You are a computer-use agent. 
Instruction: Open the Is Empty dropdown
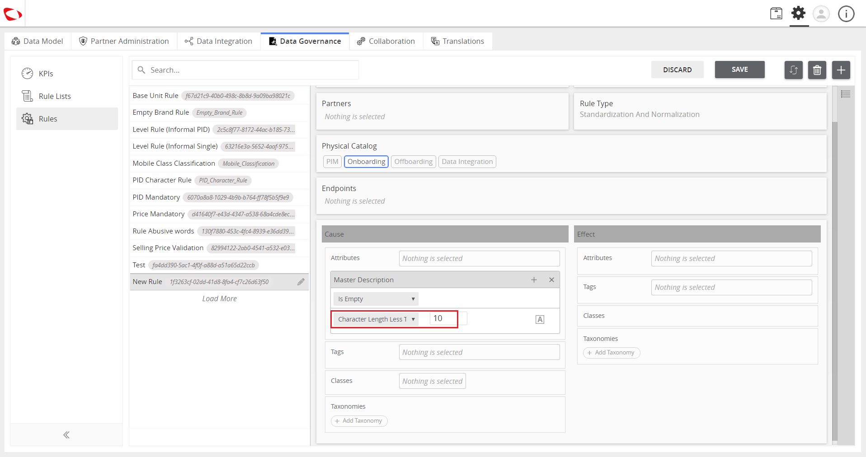[376, 299]
